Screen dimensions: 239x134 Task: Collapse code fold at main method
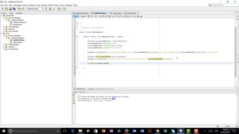[x=77, y=36]
